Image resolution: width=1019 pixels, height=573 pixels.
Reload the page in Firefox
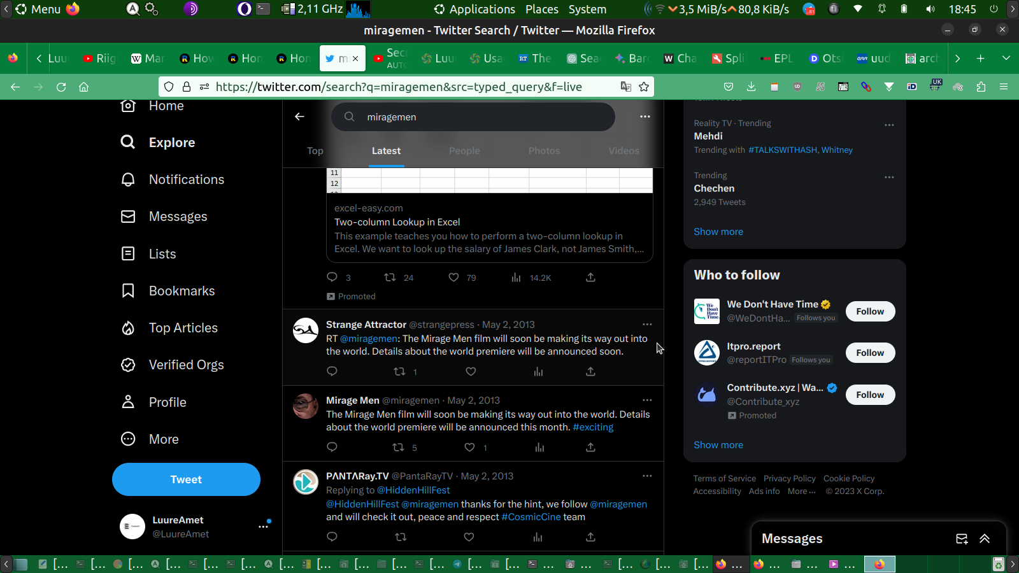point(61,87)
